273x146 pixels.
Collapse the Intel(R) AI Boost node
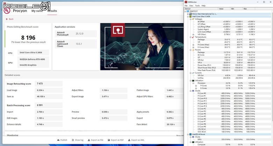(188, 134)
